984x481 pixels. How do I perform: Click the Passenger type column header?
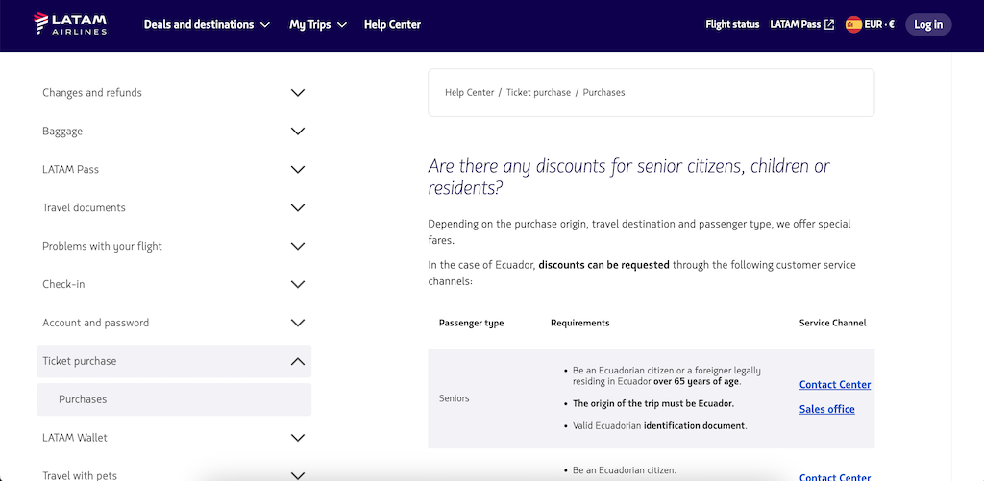click(x=471, y=323)
